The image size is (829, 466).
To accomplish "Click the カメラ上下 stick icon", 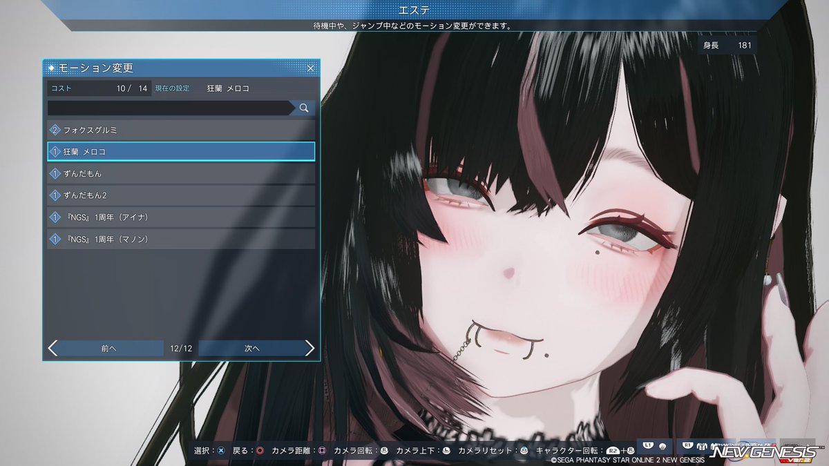I will pyautogui.click(x=446, y=450).
